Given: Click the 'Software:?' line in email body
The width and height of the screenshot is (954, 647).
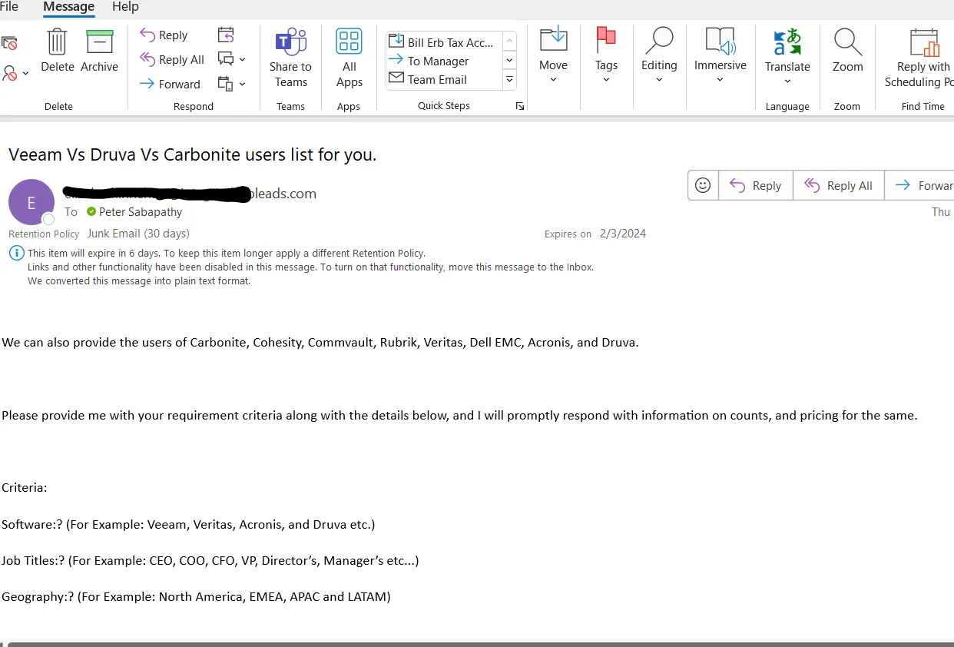Looking at the screenshot, I should click(188, 525).
